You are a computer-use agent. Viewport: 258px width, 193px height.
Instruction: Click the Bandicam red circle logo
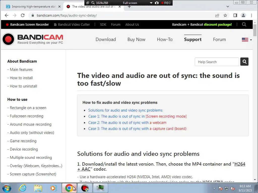tap(8, 39)
